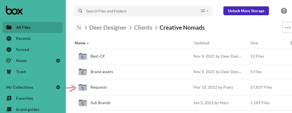
Task: Click the Sub Brands folder icon
Action: pyautogui.click(x=83, y=103)
